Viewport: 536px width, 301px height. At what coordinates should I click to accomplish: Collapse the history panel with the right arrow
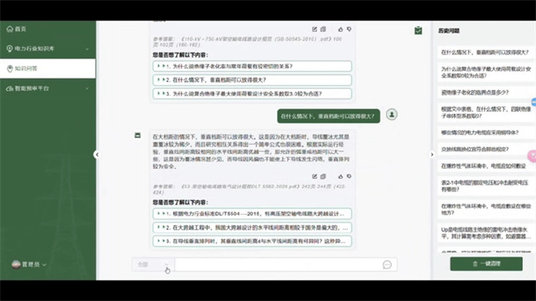432,155
